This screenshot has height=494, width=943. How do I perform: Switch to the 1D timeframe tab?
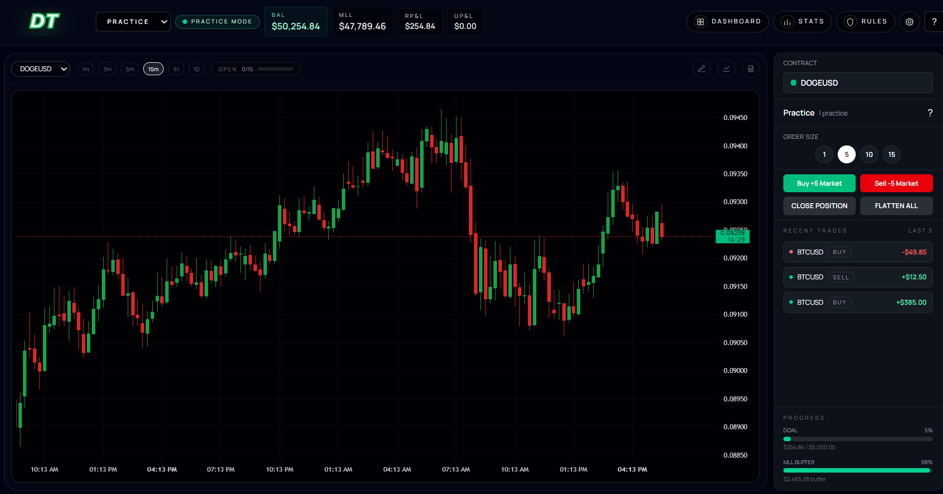[x=197, y=69]
